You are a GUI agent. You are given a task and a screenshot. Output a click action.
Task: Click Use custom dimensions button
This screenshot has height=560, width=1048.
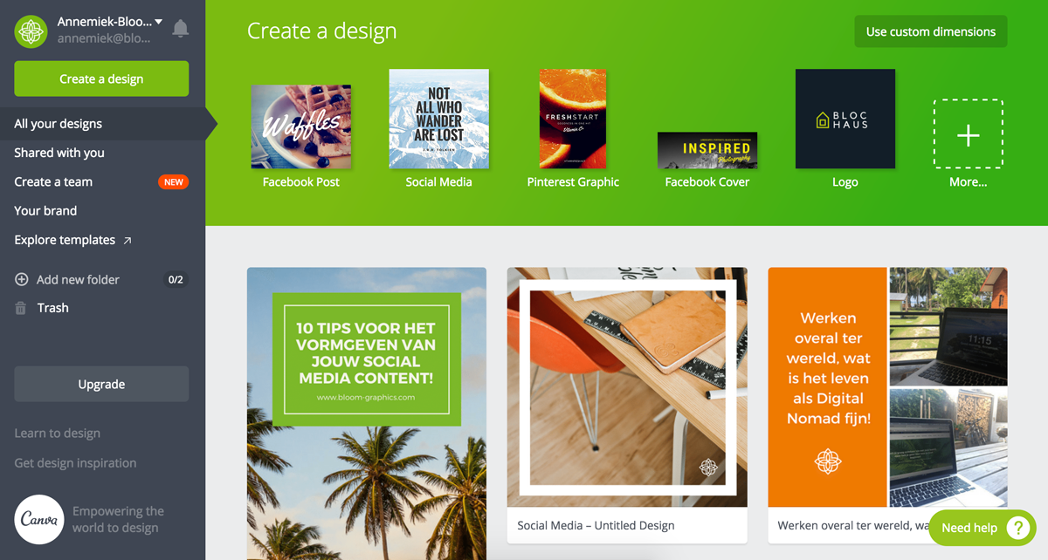[931, 31]
